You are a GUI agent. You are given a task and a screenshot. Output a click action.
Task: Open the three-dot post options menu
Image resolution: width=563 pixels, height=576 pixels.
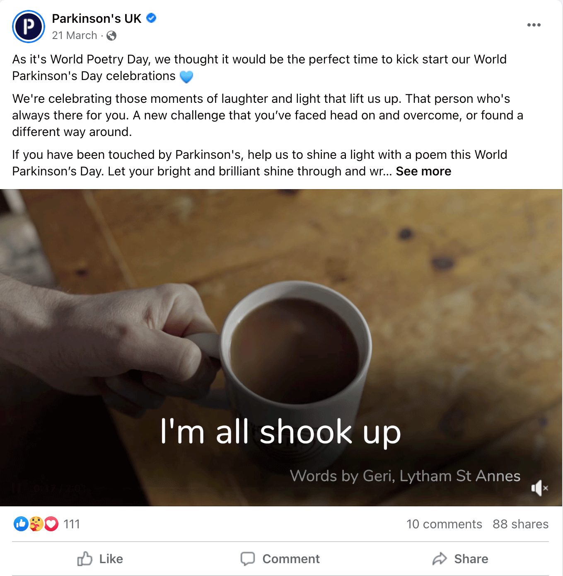pos(534,25)
